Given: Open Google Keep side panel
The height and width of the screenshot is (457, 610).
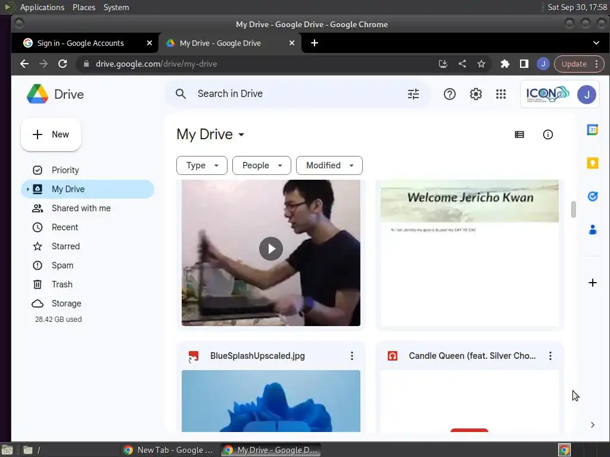Looking at the screenshot, I should coord(592,163).
